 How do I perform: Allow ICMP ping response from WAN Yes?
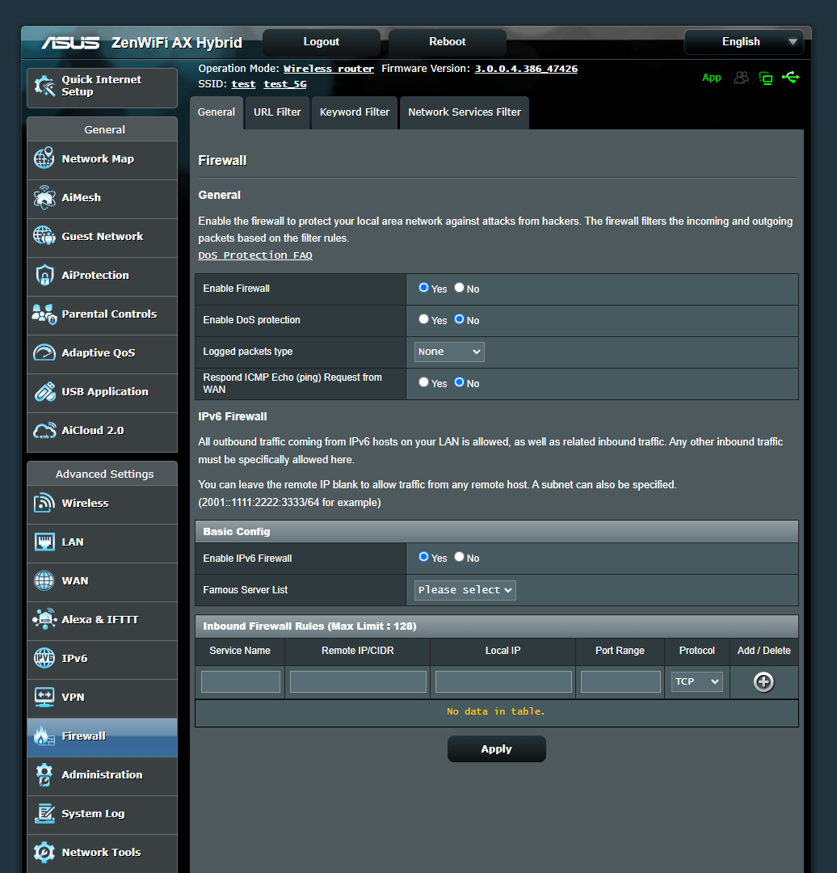(423, 382)
